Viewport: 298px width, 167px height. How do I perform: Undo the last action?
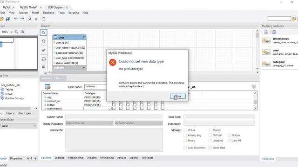(16, 19)
